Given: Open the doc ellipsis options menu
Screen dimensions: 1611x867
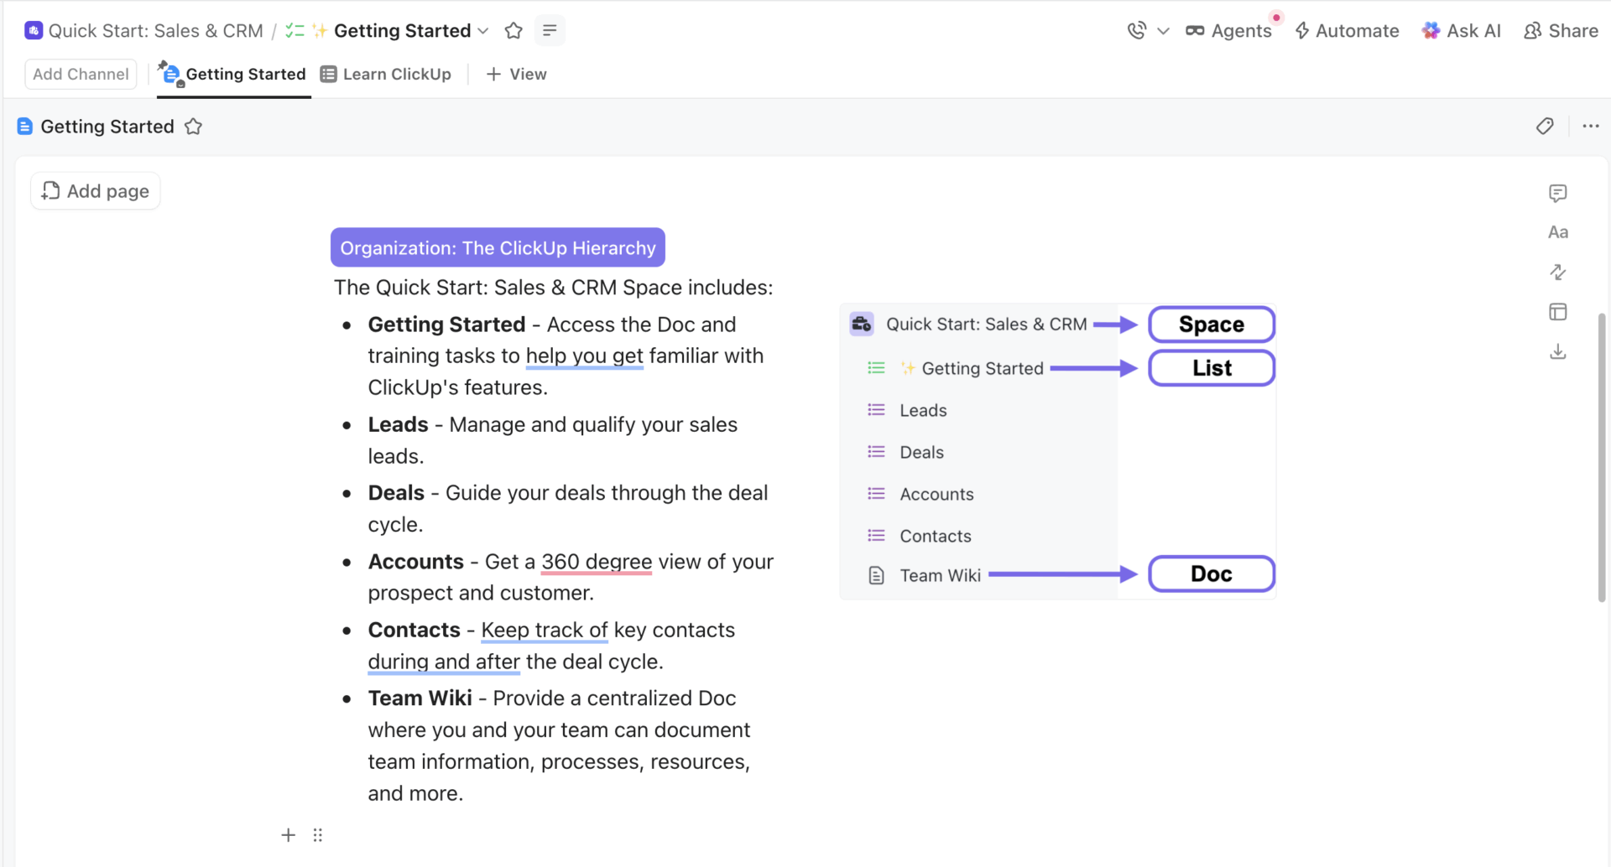Looking at the screenshot, I should point(1591,126).
